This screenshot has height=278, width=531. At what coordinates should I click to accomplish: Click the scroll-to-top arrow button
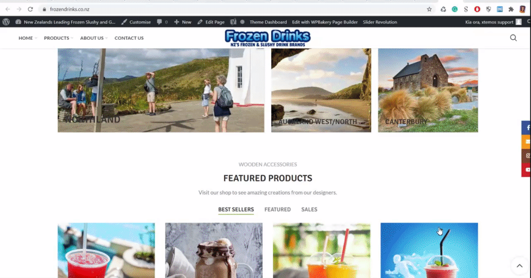tap(519, 266)
